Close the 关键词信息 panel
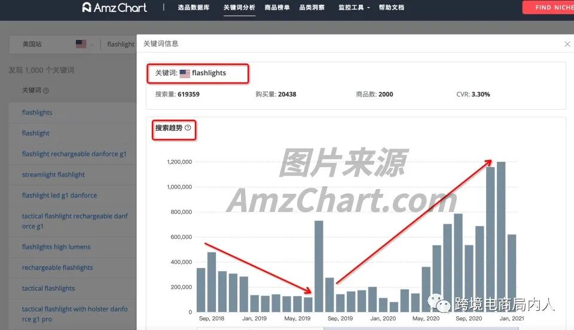Image resolution: width=574 pixels, height=330 pixels. [x=567, y=44]
